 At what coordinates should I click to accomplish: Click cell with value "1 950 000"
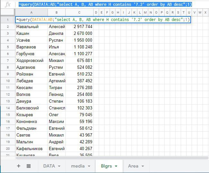click(x=79, y=40)
